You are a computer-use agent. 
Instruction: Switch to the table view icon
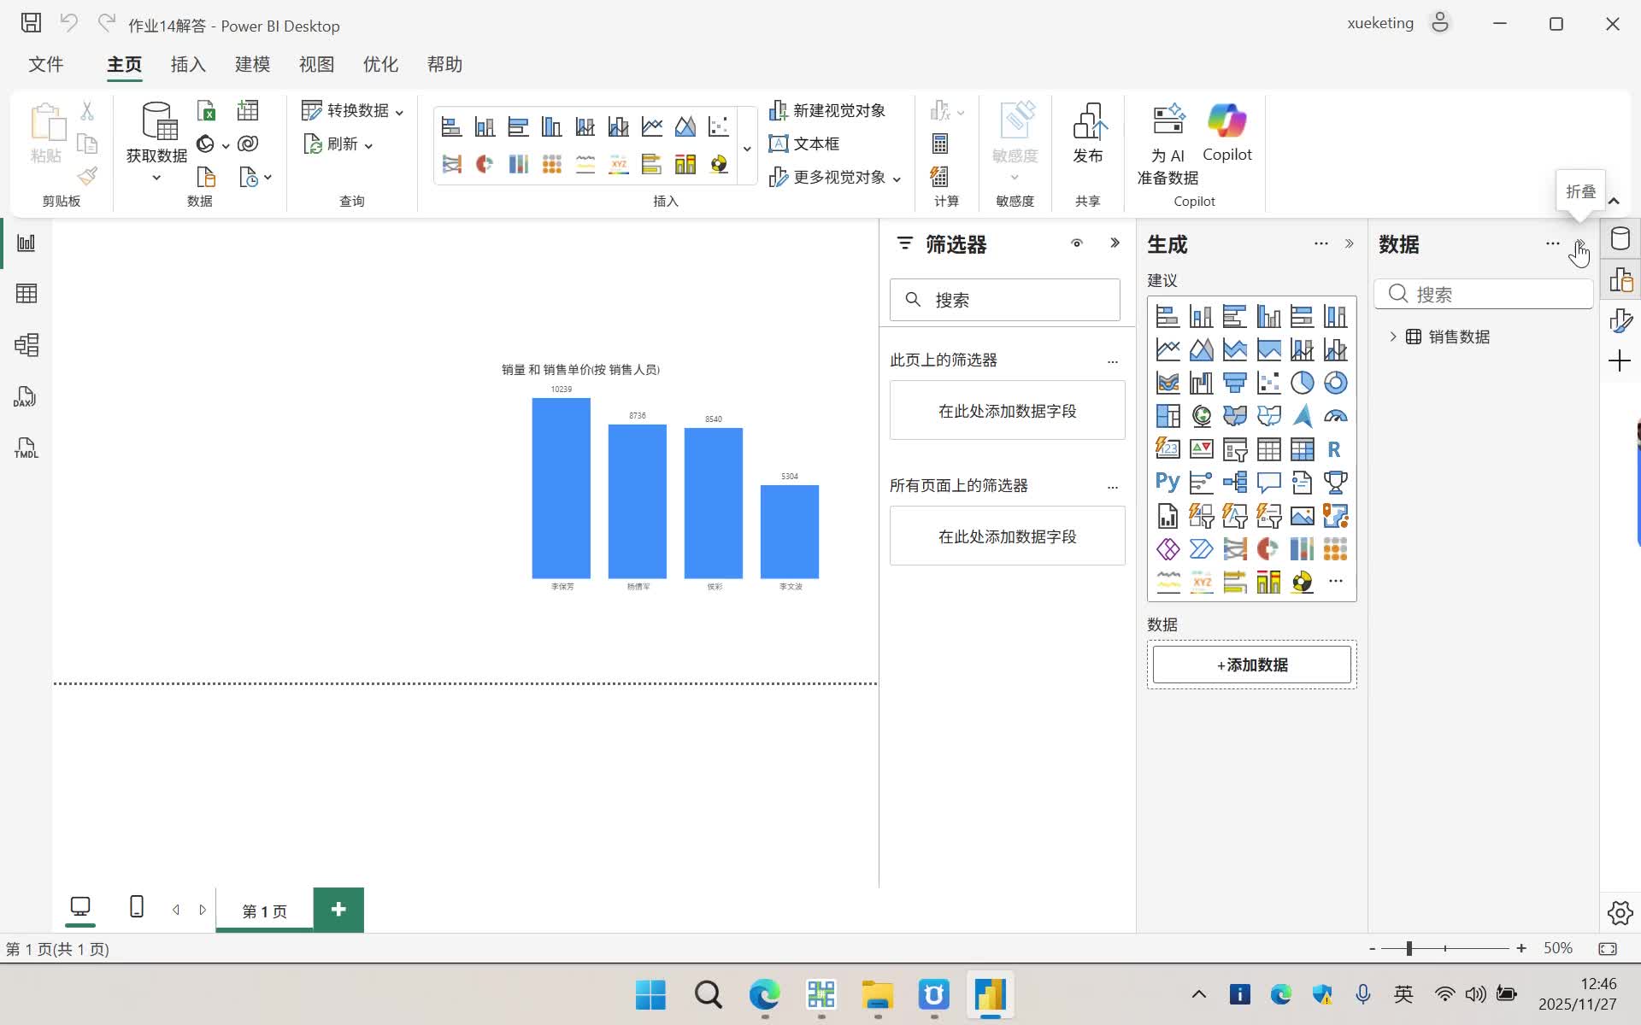[x=26, y=294]
